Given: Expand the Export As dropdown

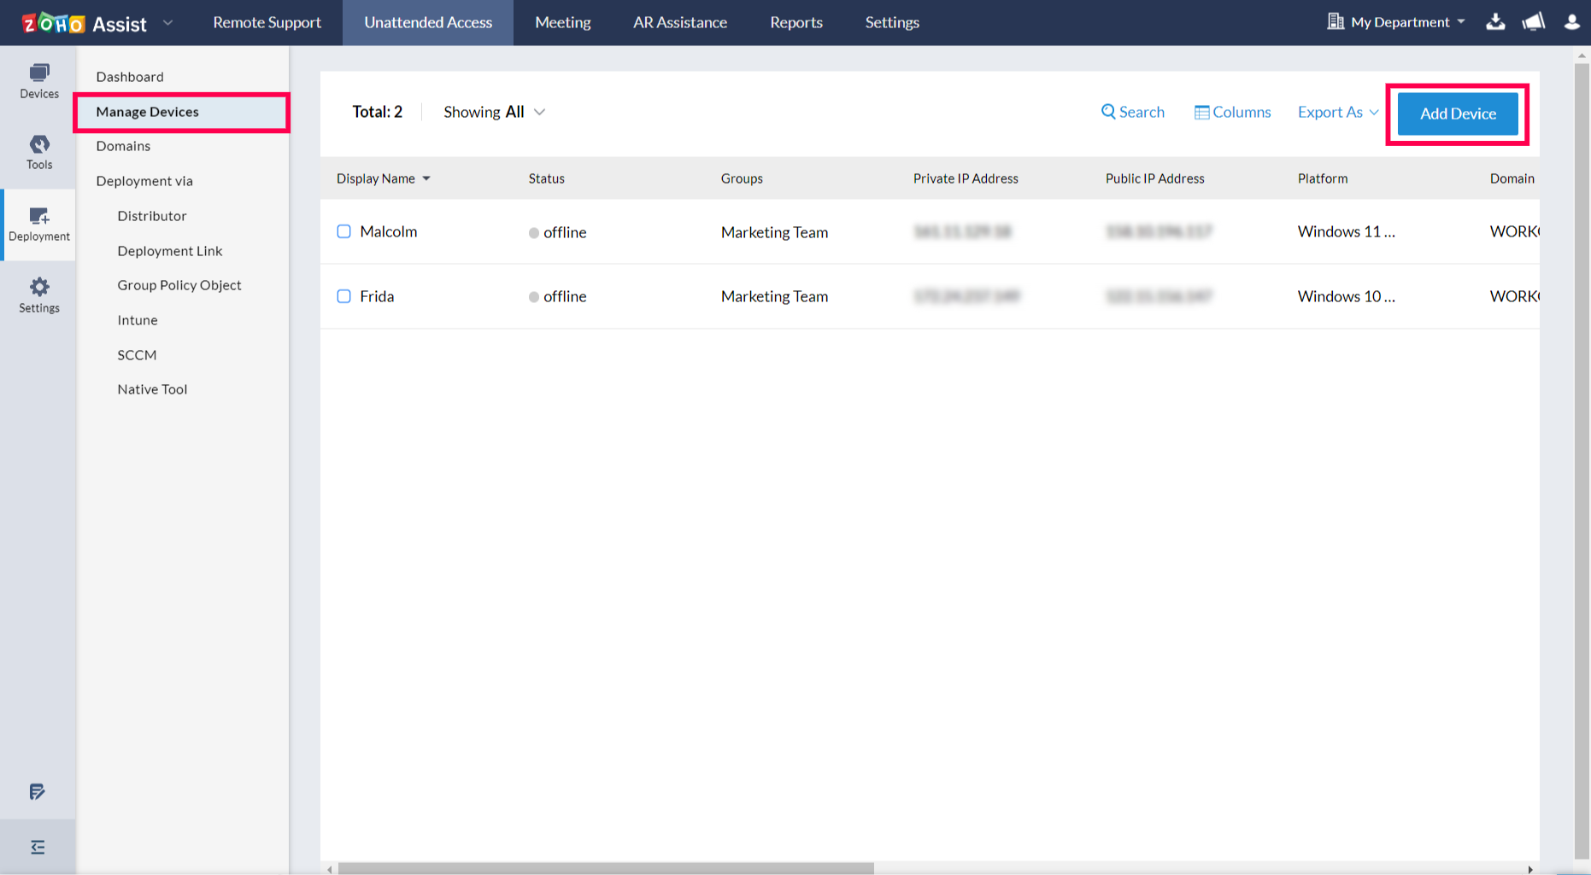Looking at the screenshot, I should coord(1336,112).
